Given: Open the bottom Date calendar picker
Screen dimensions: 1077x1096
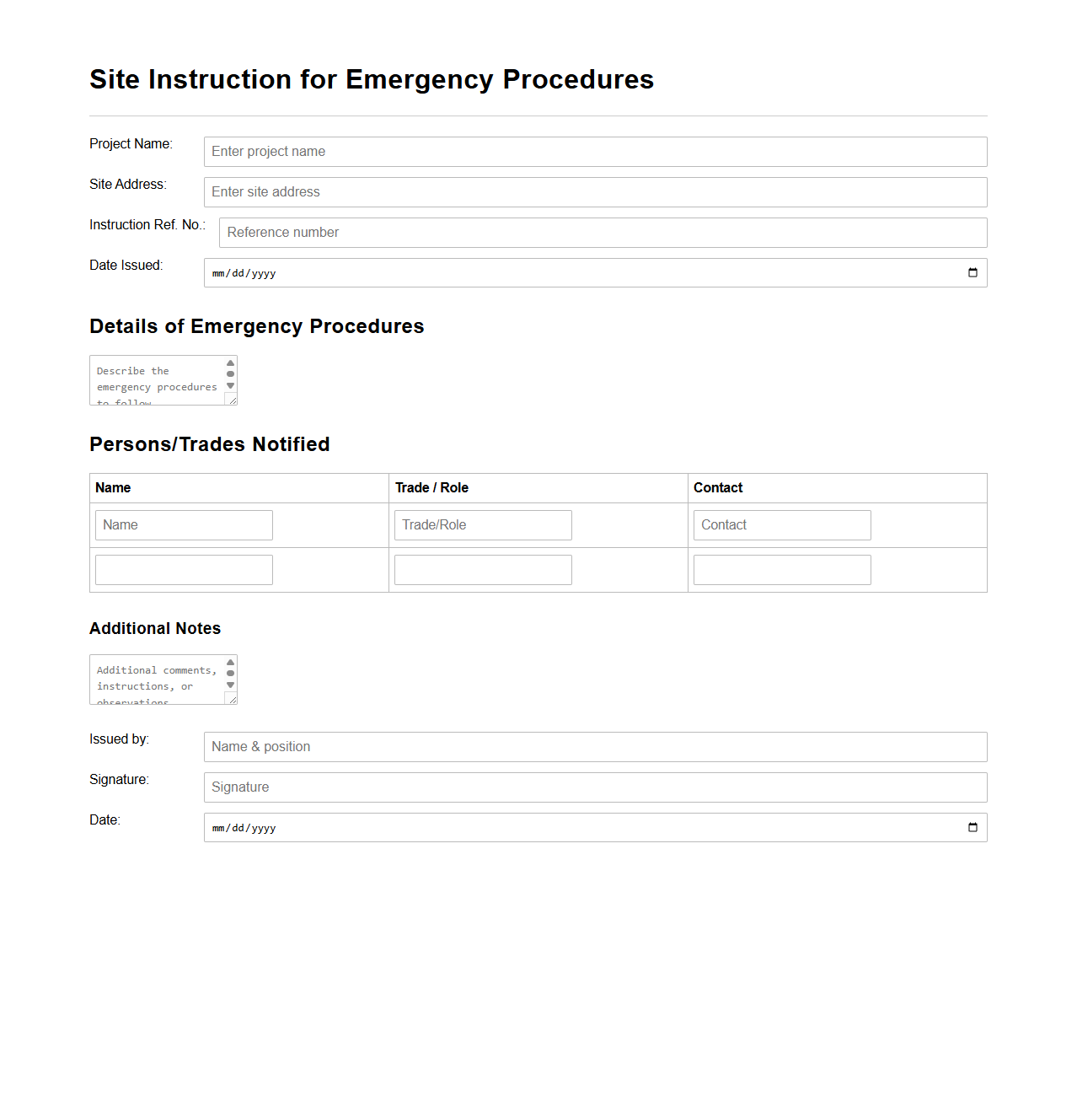Looking at the screenshot, I should point(971,827).
